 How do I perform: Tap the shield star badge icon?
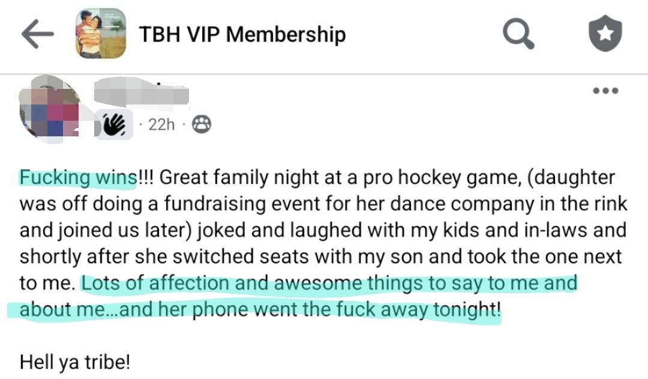(605, 34)
